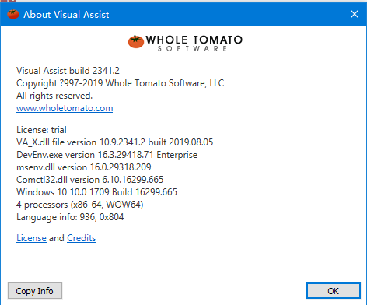Click the License: trial line
This screenshot has height=305, width=367.
[41, 130]
